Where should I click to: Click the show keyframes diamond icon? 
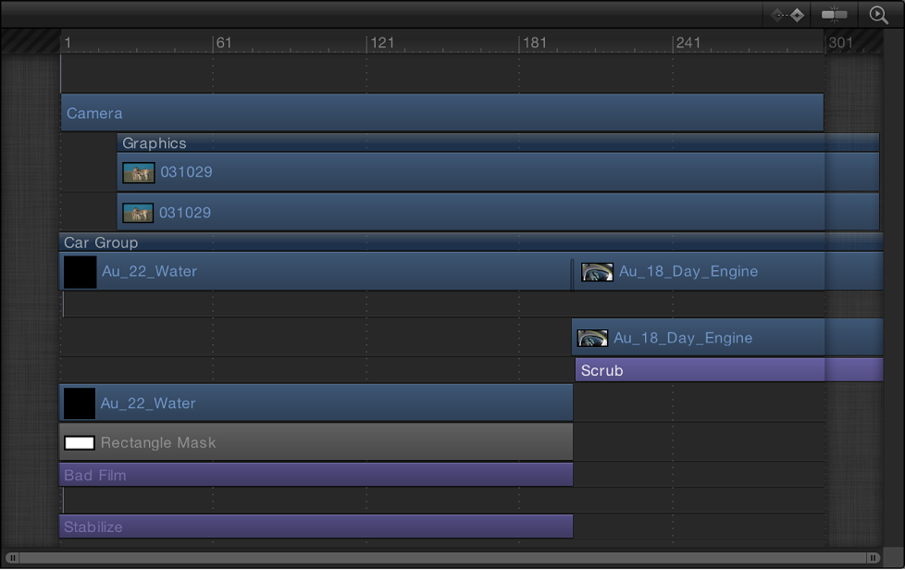click(787, 15)
